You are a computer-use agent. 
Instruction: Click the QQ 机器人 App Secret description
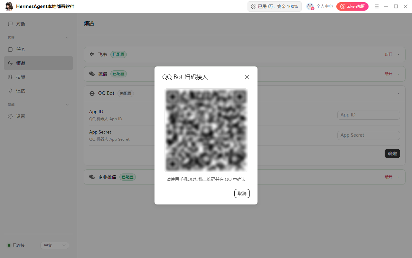(109, 139)
